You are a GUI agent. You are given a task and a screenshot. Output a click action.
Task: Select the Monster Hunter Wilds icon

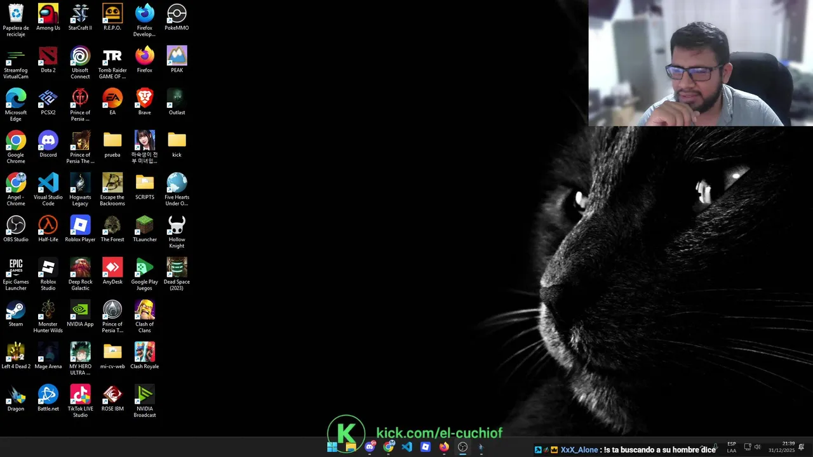[x=48, y=316]
